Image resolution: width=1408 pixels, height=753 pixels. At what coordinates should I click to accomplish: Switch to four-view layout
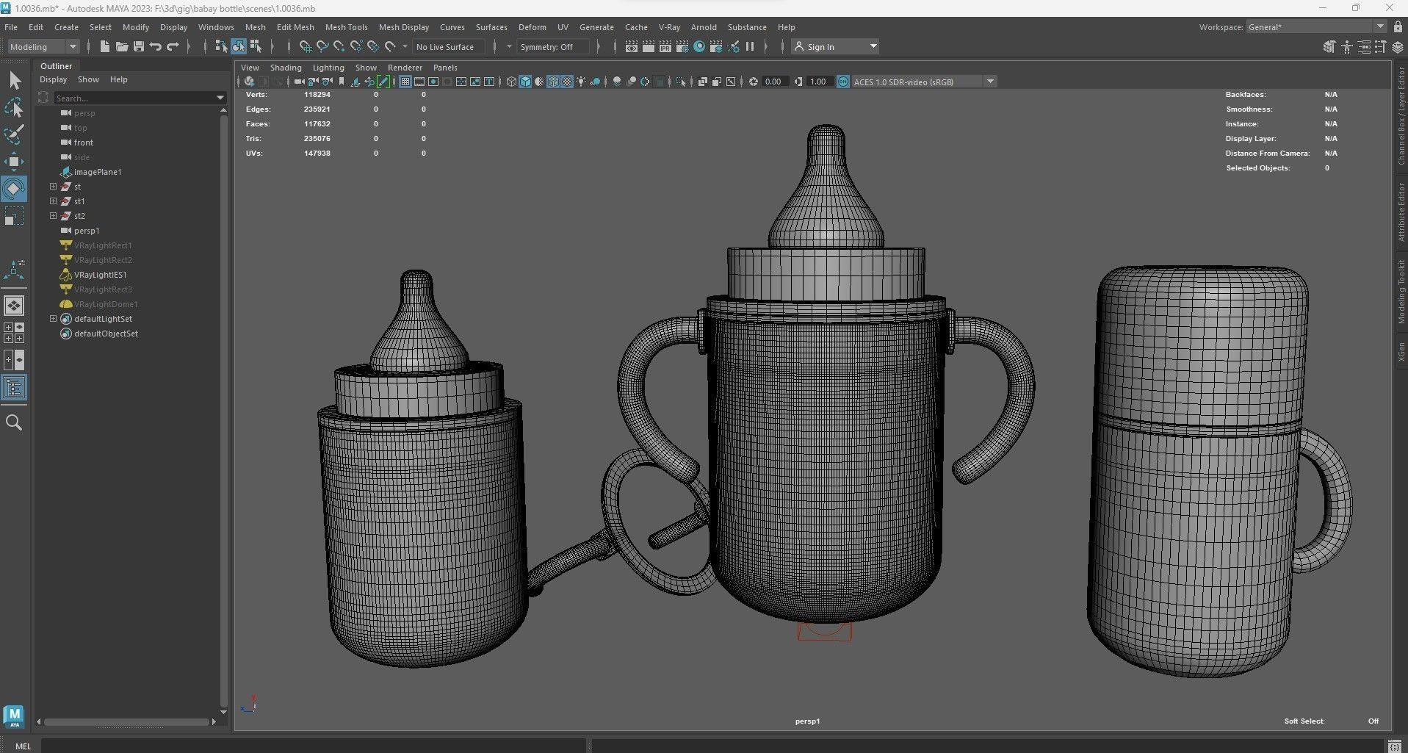click(x=14, y=333)
